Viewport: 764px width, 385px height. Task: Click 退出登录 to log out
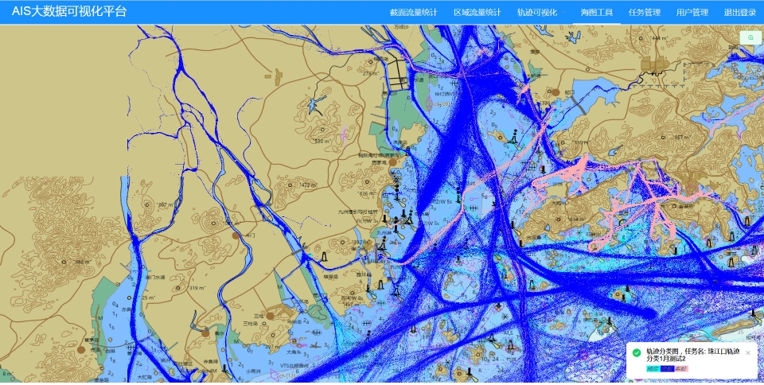740,13
